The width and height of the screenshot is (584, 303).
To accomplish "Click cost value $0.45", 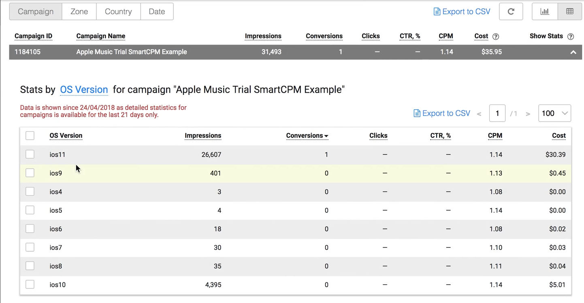I will [557, 173].
